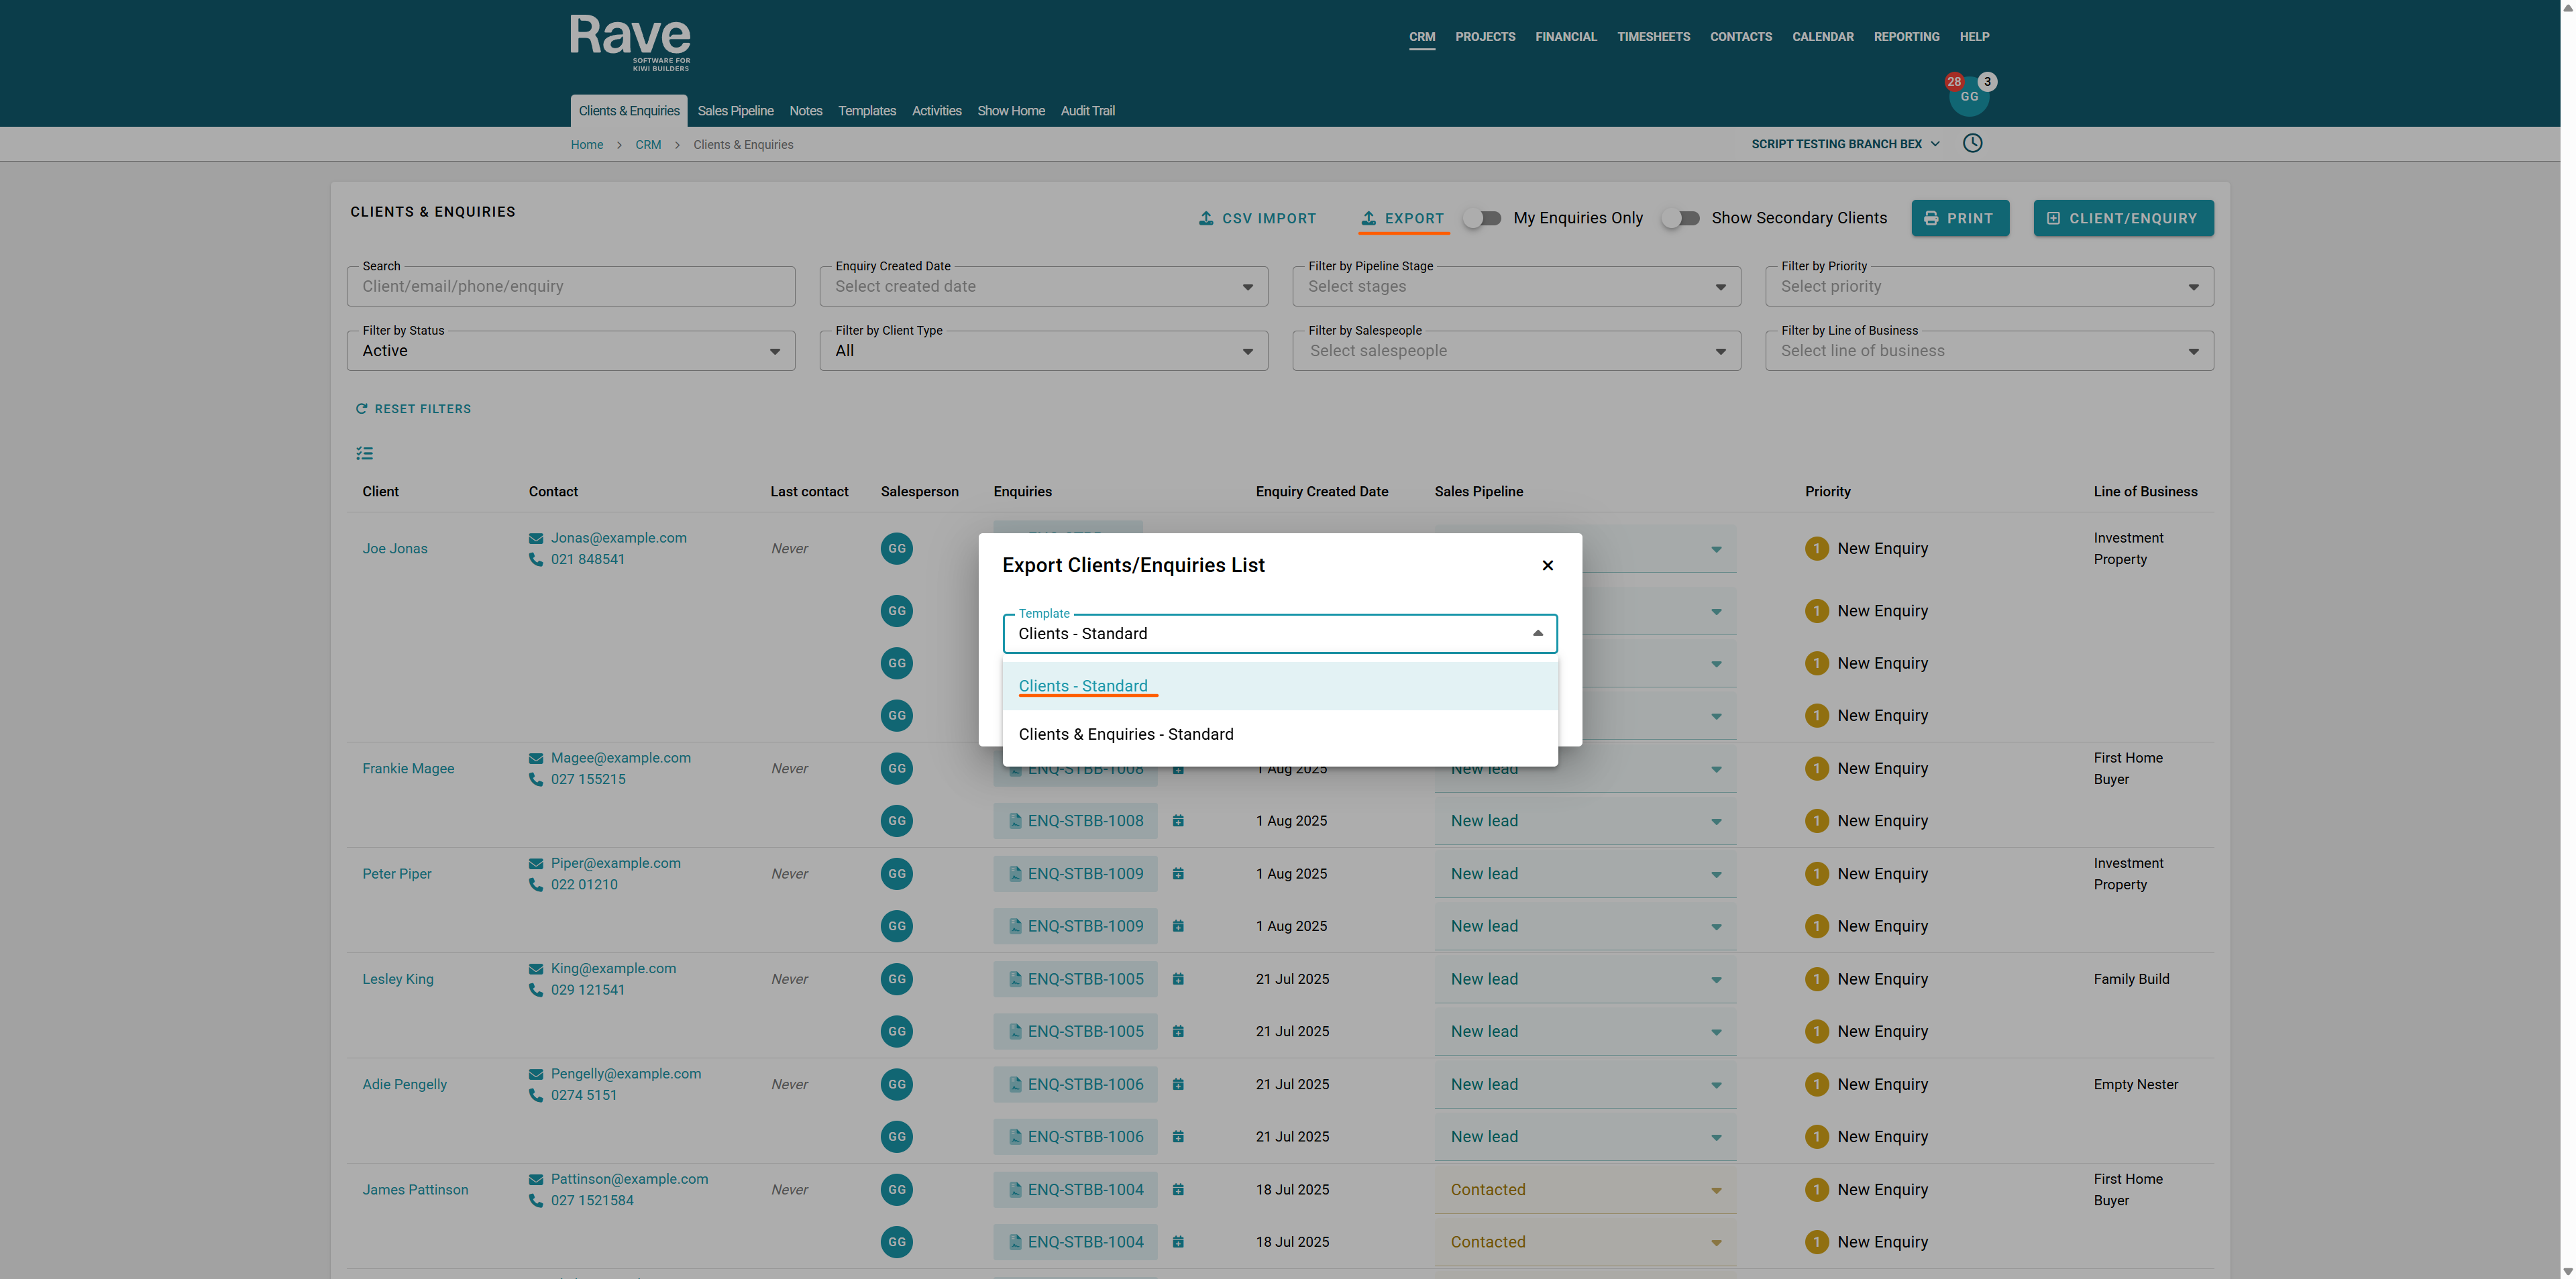Open James Pattinson client link
This screenshot has height=1279, width=2576.
415,1190
